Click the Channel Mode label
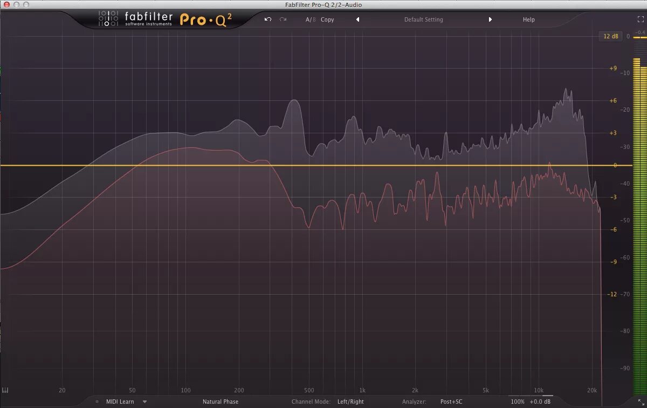The width and height of the screenshot is (647, 408). pos(311,402)
